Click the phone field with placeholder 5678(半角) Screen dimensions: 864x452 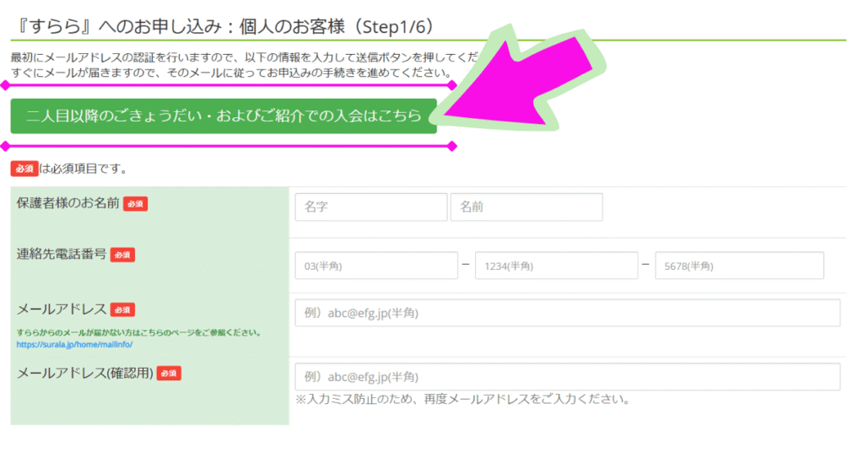(738, 266)
